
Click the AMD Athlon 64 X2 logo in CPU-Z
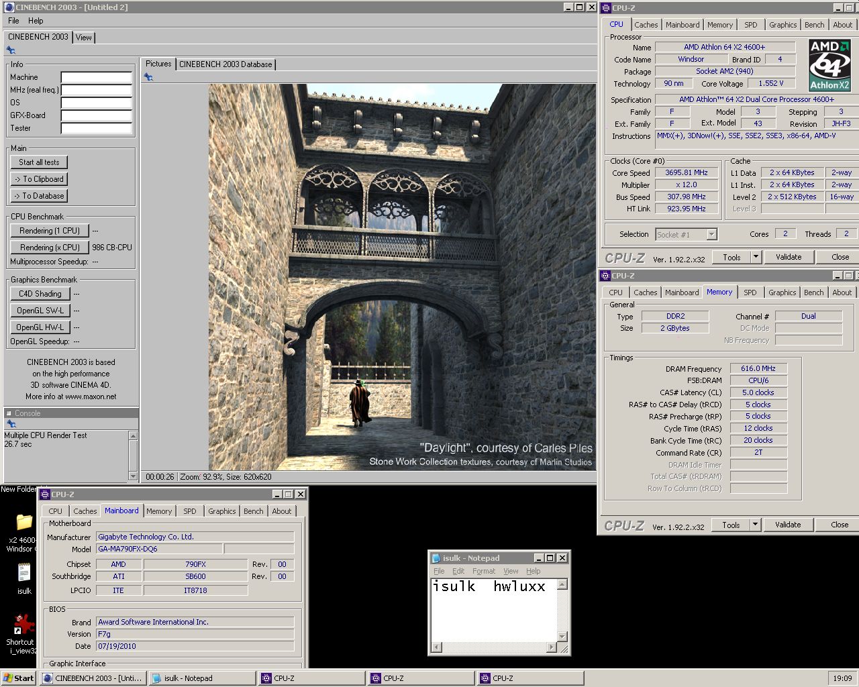click(x=829, y=65)
